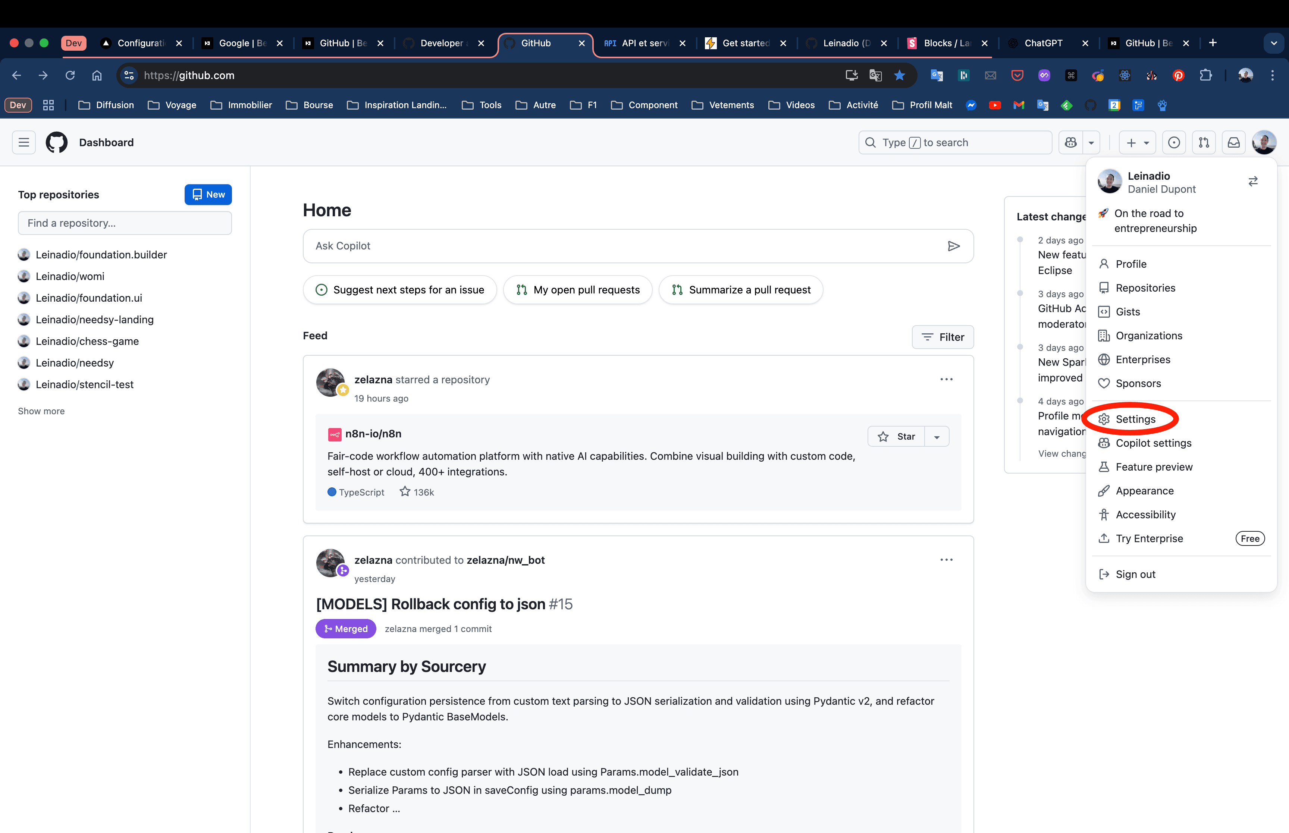Switch to the ChatGPT browser tab

pyautogui.click(x=1043, y=43)
